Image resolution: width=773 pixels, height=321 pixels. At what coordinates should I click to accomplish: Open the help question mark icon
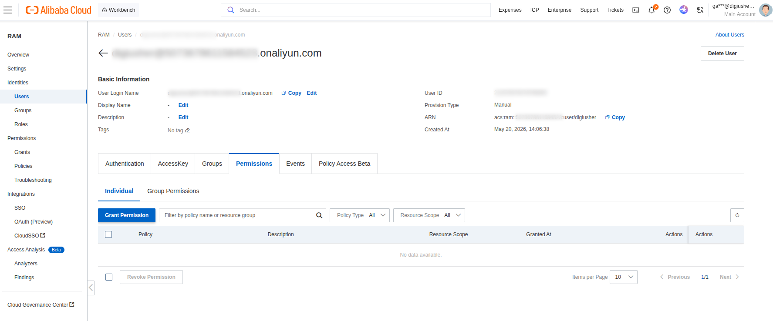[x=667, y=10]
